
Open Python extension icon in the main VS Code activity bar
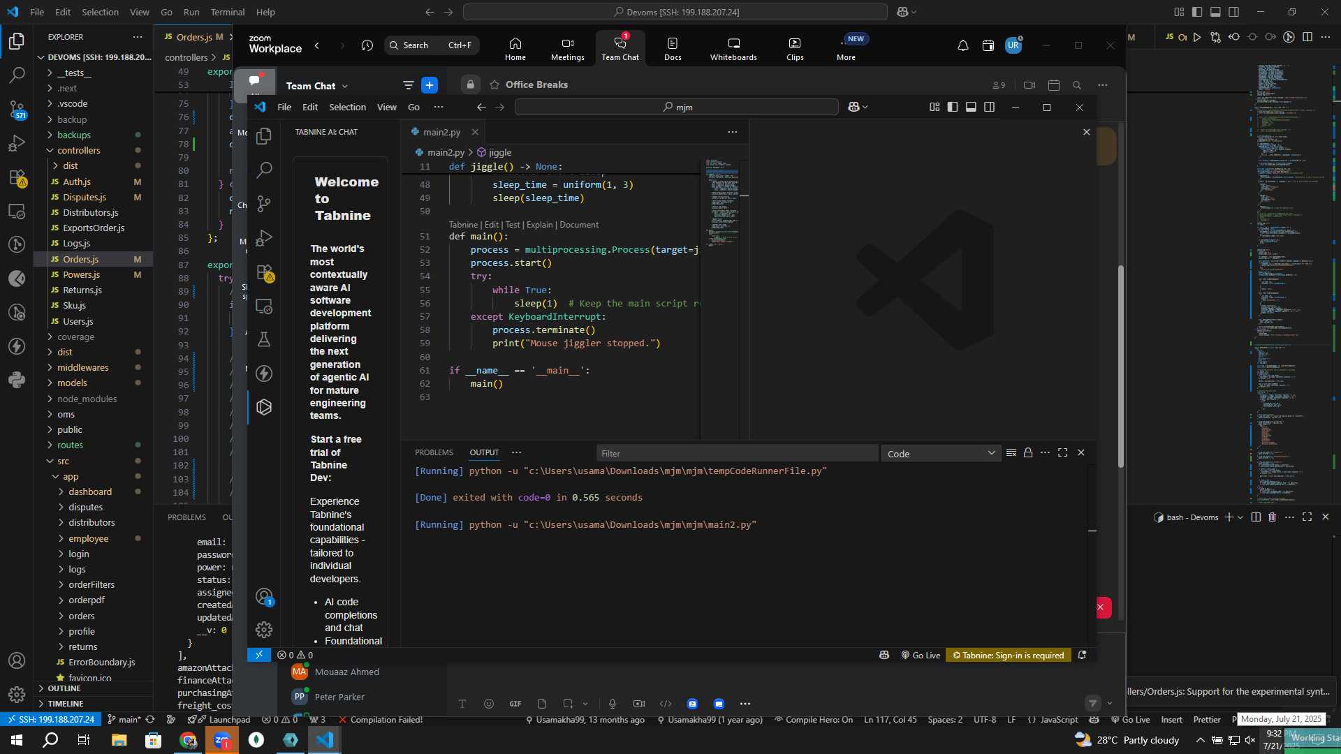coord(17,380)
